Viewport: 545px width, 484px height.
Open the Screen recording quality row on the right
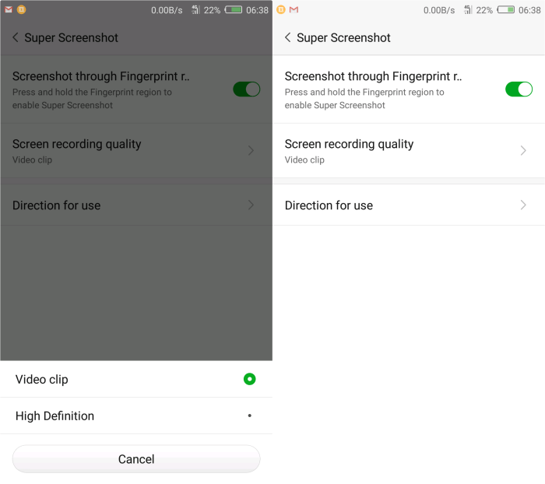(409, 151)
